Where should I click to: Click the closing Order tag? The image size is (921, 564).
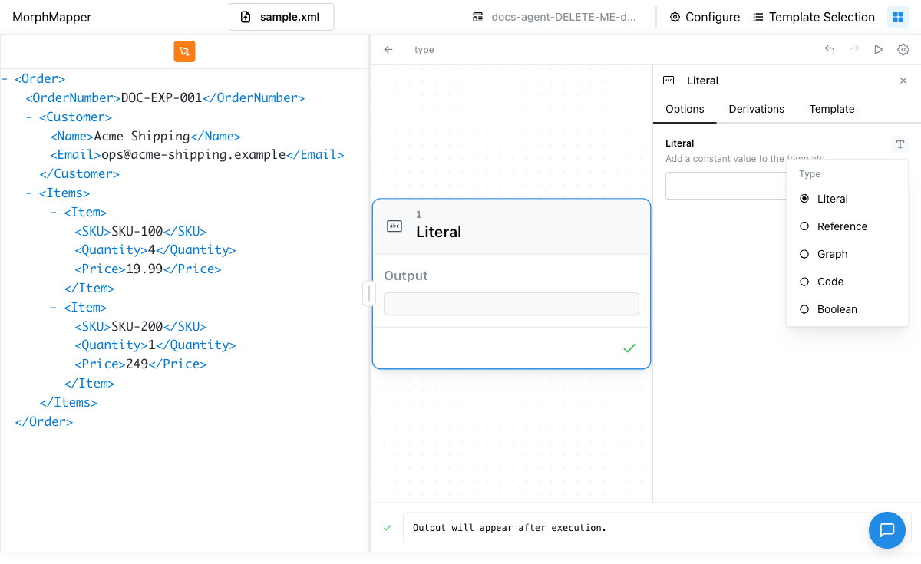[44, 422]
